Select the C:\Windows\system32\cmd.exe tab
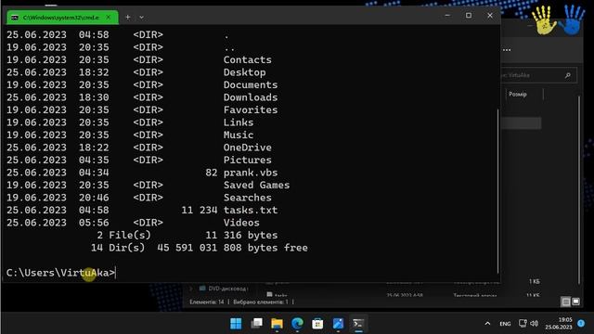Viewport: 594px width, 334px height. [62, 18]
